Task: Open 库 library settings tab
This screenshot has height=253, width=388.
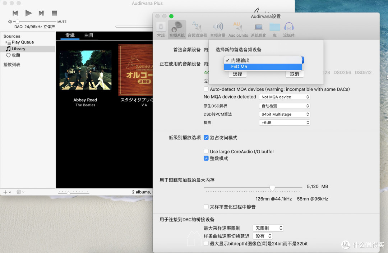Action: click(275, 30)
